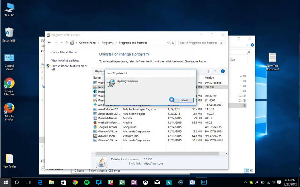Viewport: 300px width, 187px height.
Task: Click Turn Windows features on or off
Action: tap(69, 68)
